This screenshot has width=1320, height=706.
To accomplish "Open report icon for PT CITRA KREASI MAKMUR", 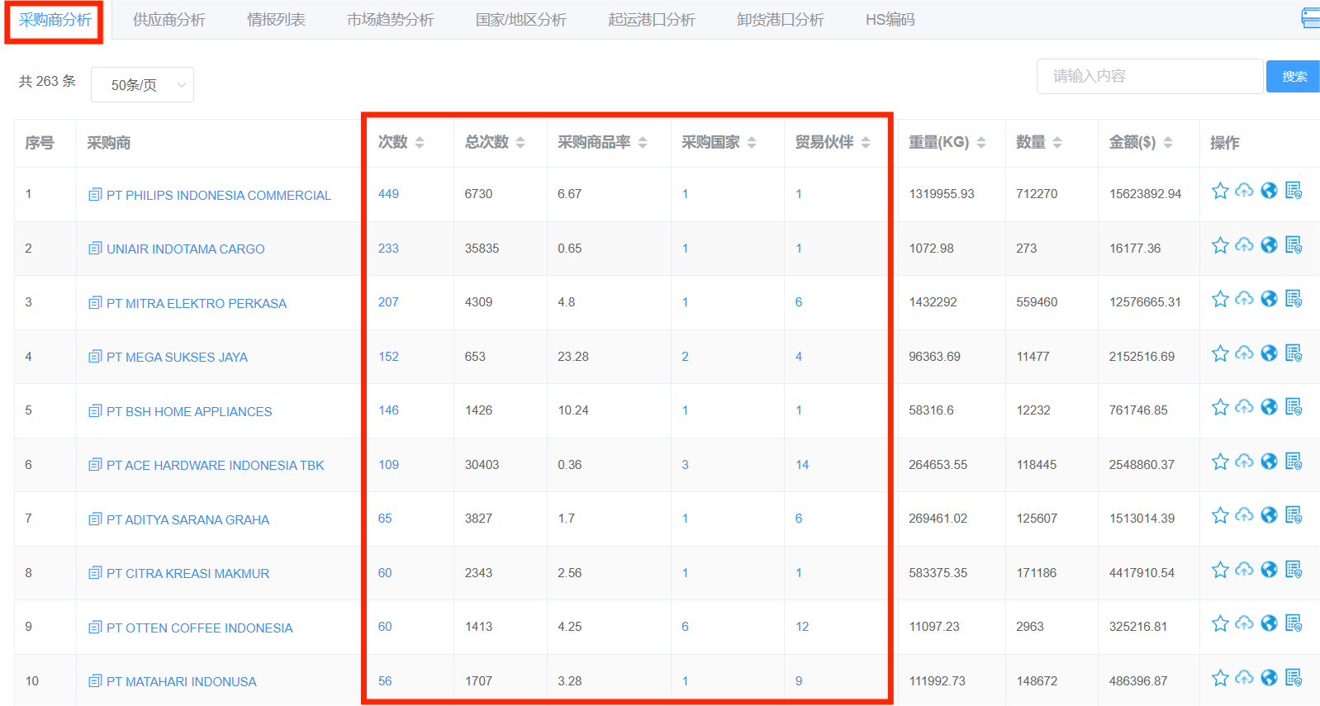I will [x=1294, y=570].
